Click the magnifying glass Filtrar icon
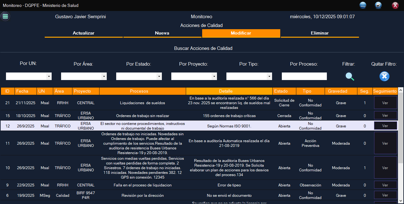 350,76
